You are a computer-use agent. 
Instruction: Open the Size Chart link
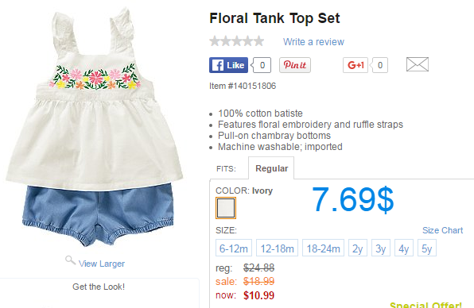(442, 230)
